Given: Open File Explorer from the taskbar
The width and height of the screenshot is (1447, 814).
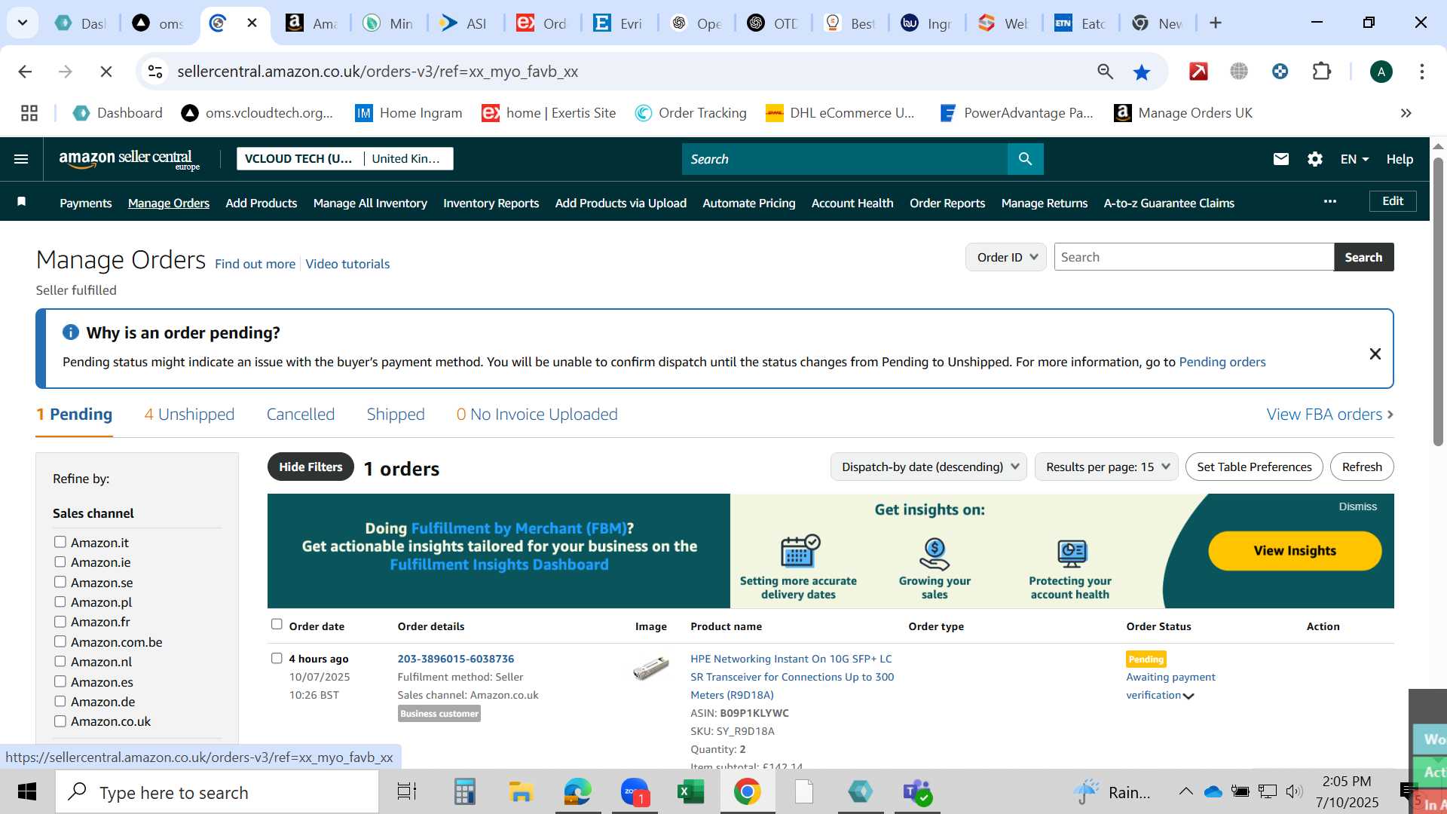Looking at the screenshot, I should [521, 791].
